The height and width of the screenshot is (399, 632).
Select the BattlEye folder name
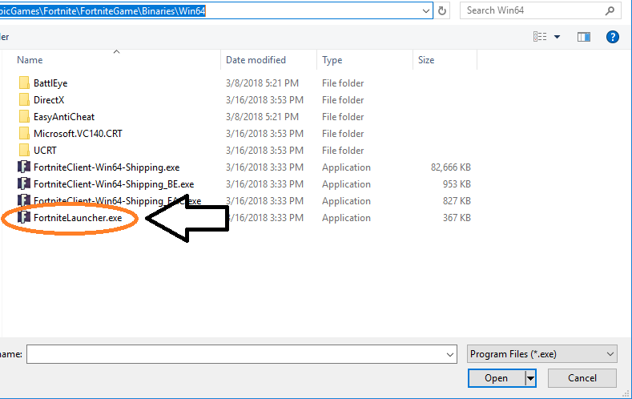(50, 83)
